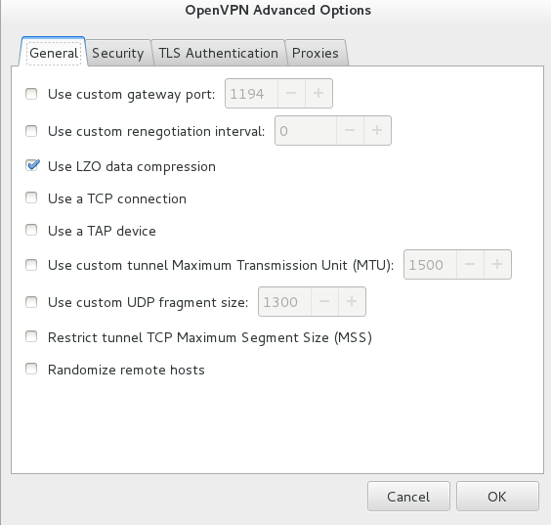
Task: Decrease the tunnel MTU value
Action: 470,264
